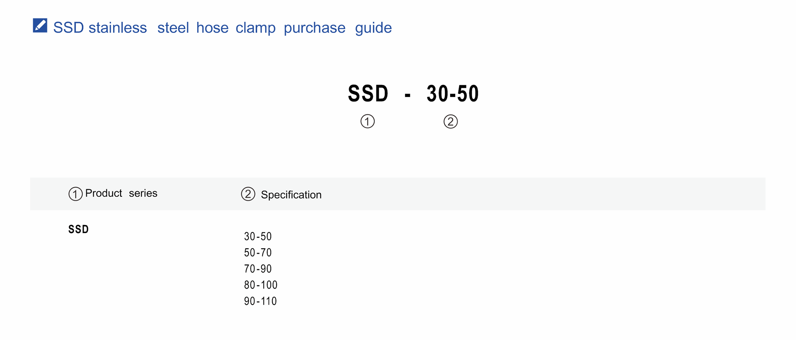Select the 30-50 specification in list
This screenshot has height=340, width=796.
pos(258,237)
